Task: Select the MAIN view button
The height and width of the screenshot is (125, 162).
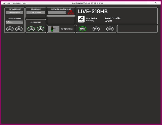Action: [x=83, y=29]
